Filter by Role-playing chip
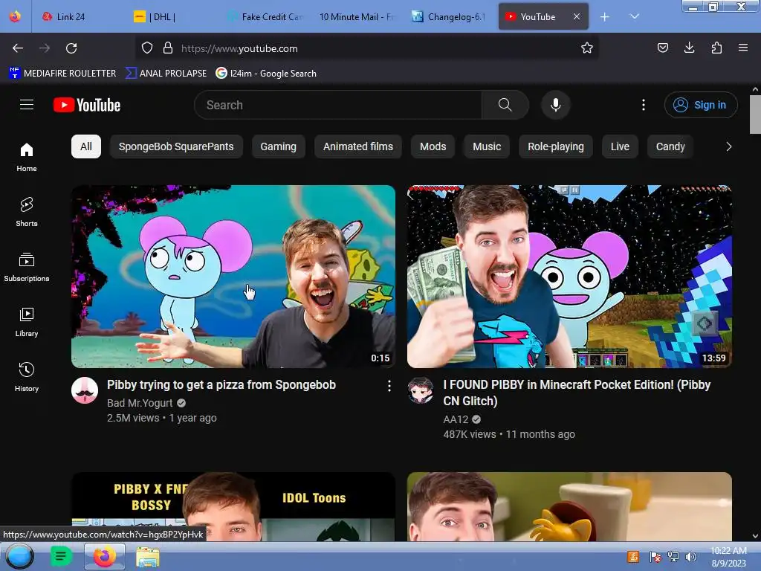 pos(556,146)
